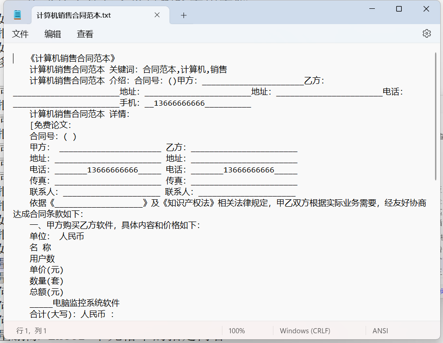Click the ANSI encoding indicator
The width and height of the screenshot is (443, 343).
point(380,330)
